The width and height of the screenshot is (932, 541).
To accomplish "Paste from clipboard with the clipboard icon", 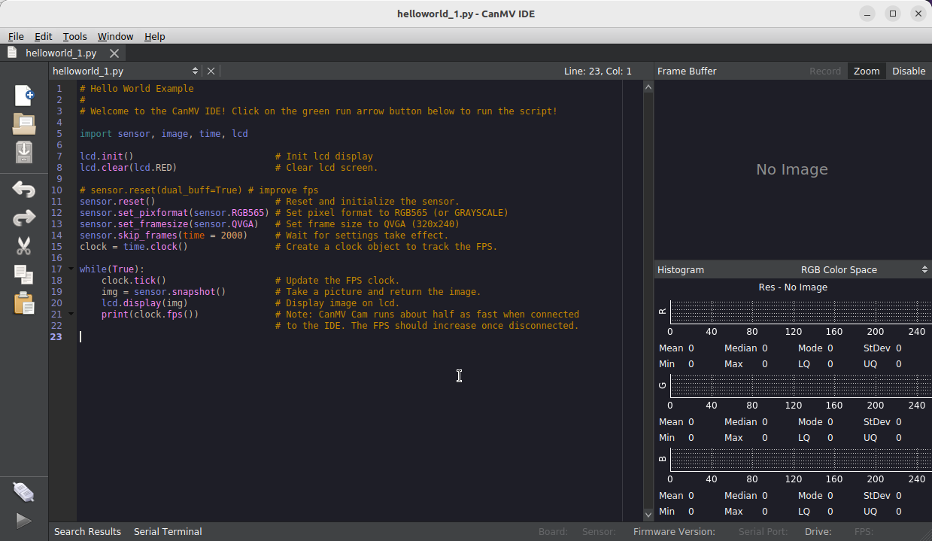I will point(24,302).
